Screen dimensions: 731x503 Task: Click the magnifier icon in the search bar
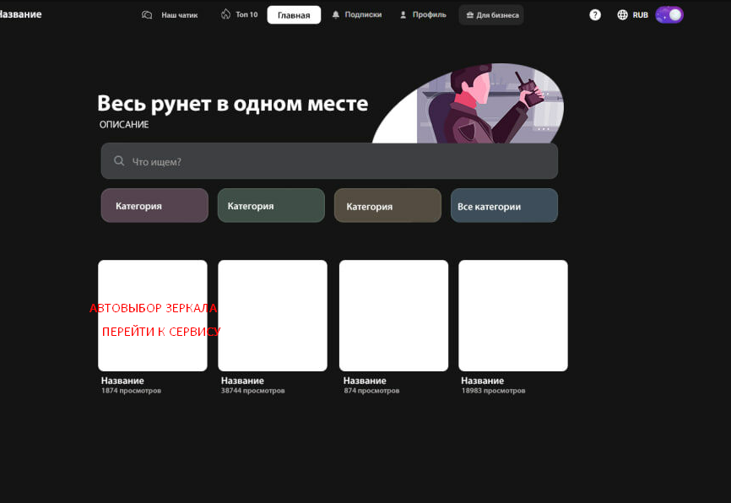(119, 161)
